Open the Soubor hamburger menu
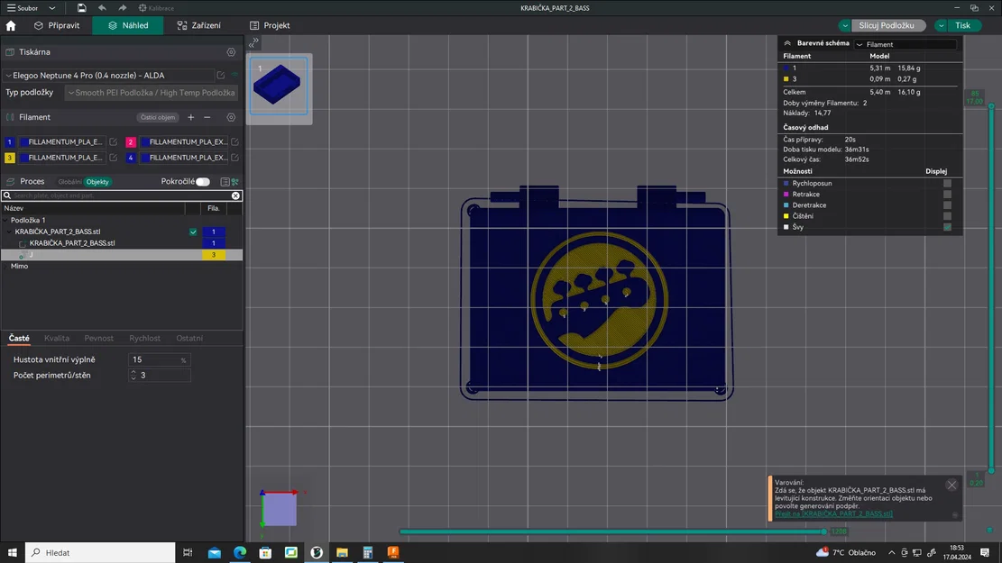This screenshot has width=1002, height=563. pos(23,8)
